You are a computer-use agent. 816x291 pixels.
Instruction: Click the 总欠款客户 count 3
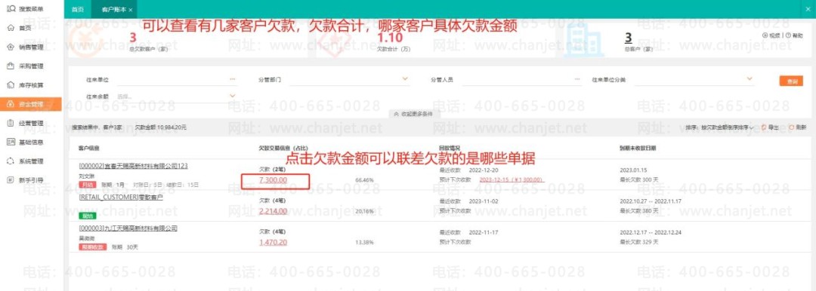133,38
